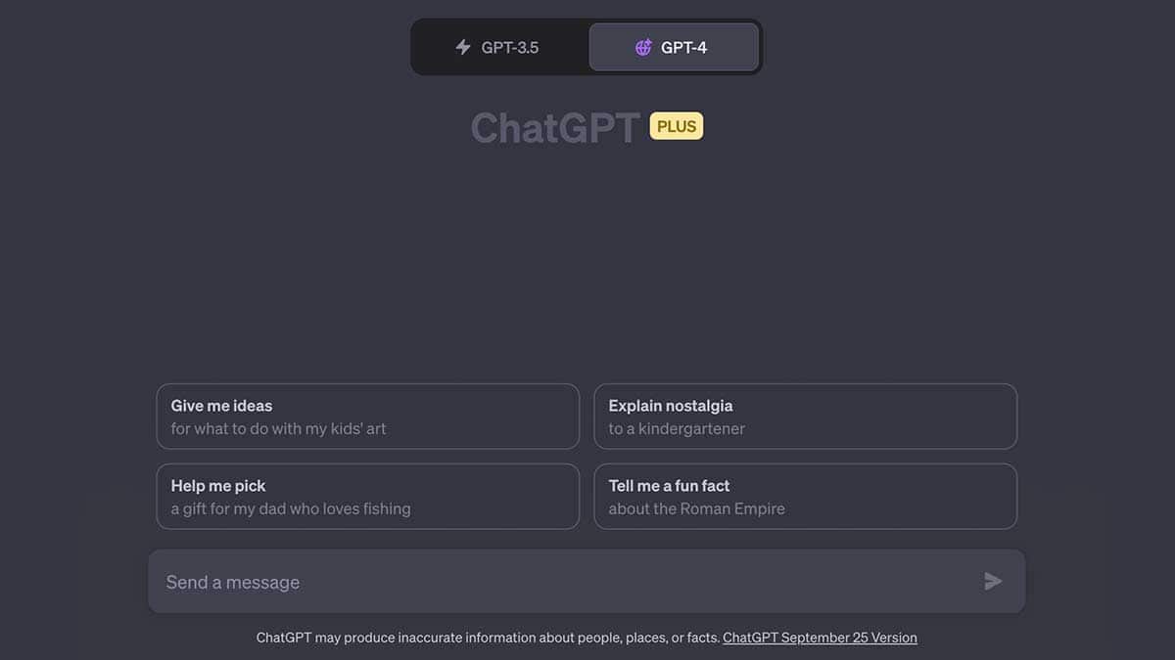The width and height of the screenshot is (1175, 660).
Task: Click the 'GPT-4' label text in the switcher
Action: [683, 47]
